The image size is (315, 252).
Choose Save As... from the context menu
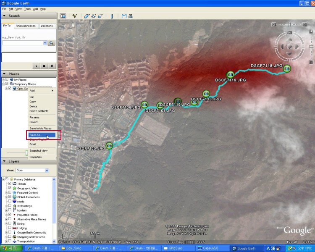tap(42, 135)
